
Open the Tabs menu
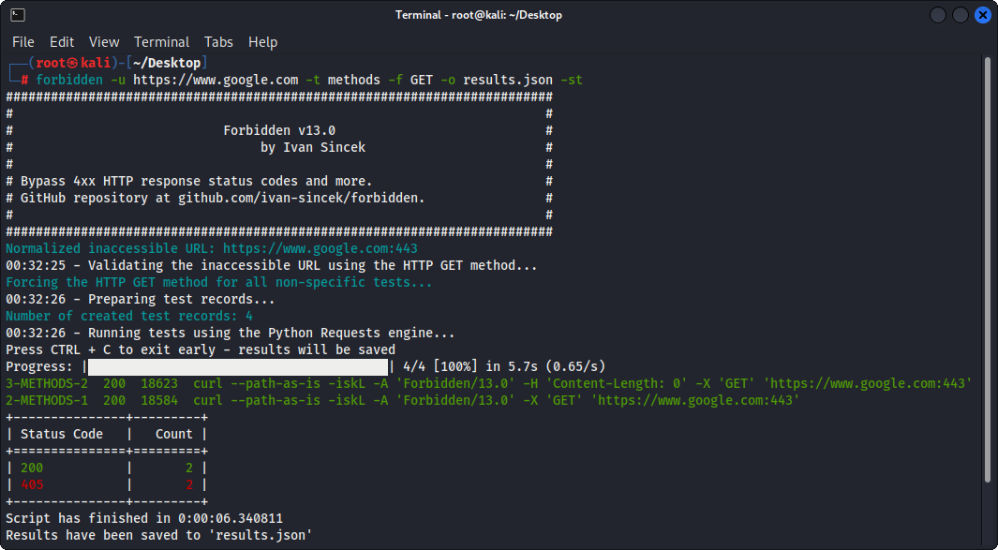pyautogui.click(x=218, y=41)
